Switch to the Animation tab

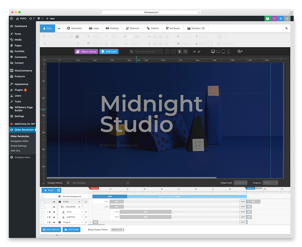(74, 28)
